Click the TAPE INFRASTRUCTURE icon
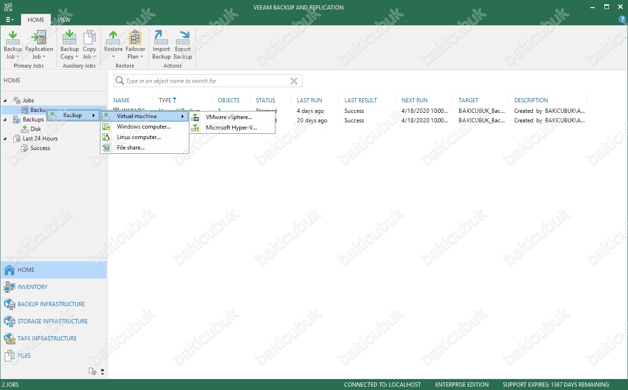The image size is (628, 390). click(x=9, y=339)
